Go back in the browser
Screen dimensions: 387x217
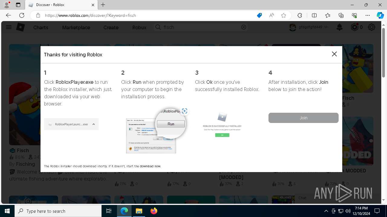click(8, 15)
